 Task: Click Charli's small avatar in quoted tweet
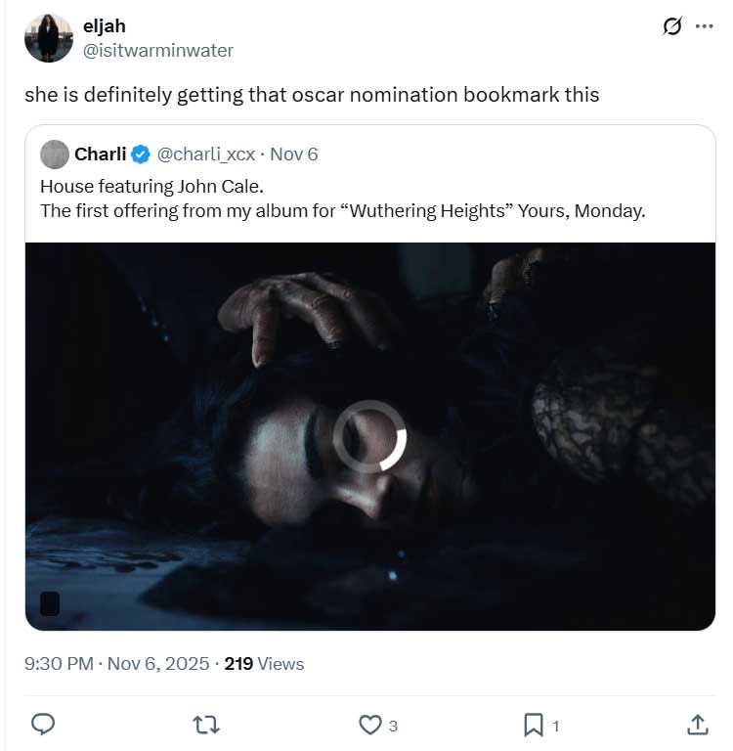coord(55,154)
